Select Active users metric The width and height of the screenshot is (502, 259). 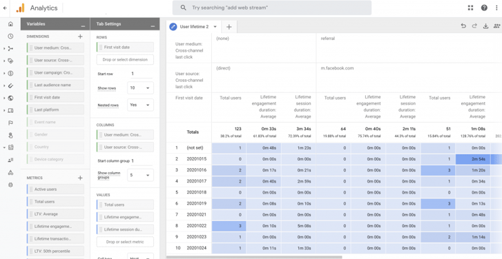(55, 189)
